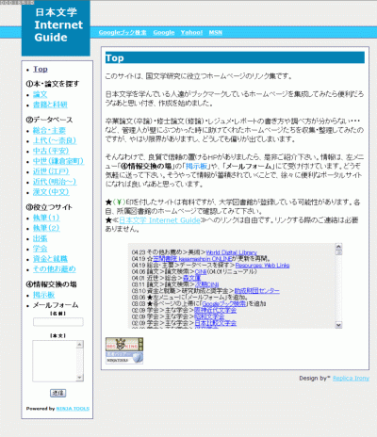This screenshot has width=377, height=437.
Task: Open the BBS KING banner image
Action: pyautogui.click(x=124, y=345)
